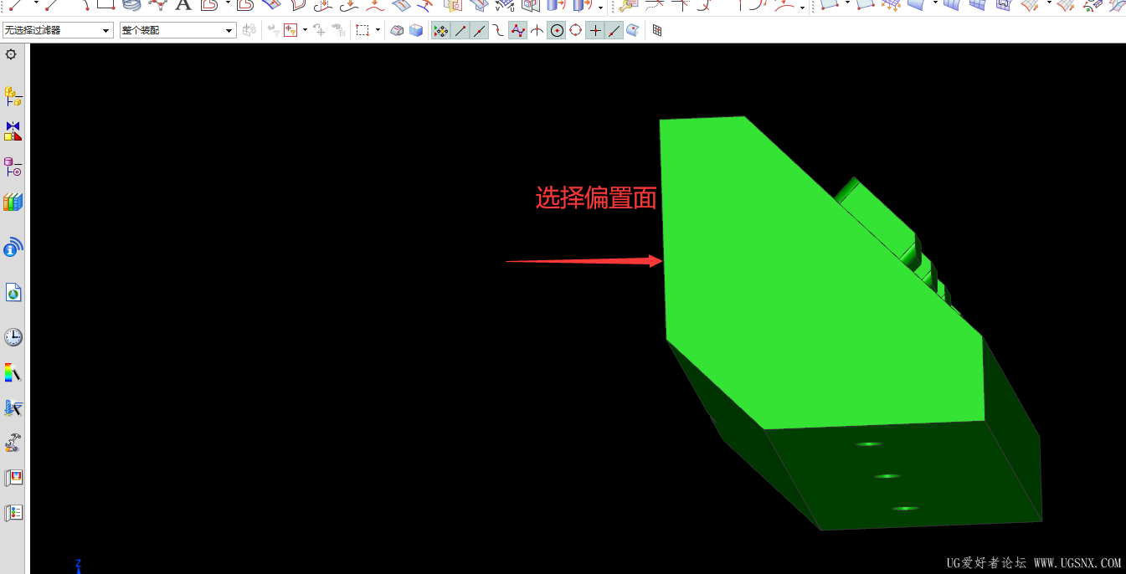The image size is (1126, 574).
Task: Open the 整个装配 selection scope dropdown
Action: 178,31
